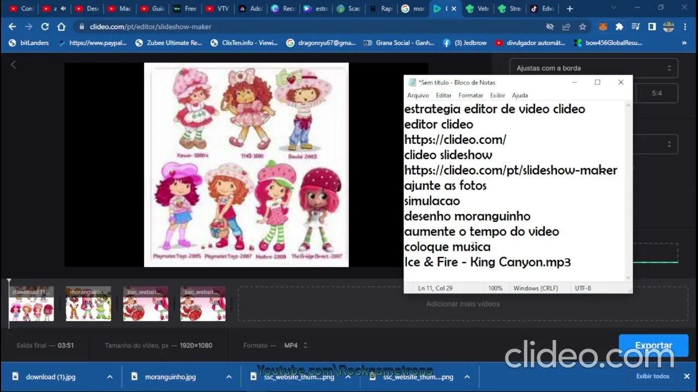Open Notepad Ajuda menu
The image size is (698, 392).
(x=520, y=95)
